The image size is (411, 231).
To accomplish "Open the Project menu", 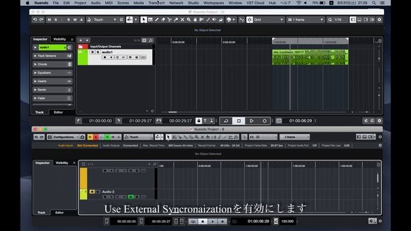I will 80,3.
